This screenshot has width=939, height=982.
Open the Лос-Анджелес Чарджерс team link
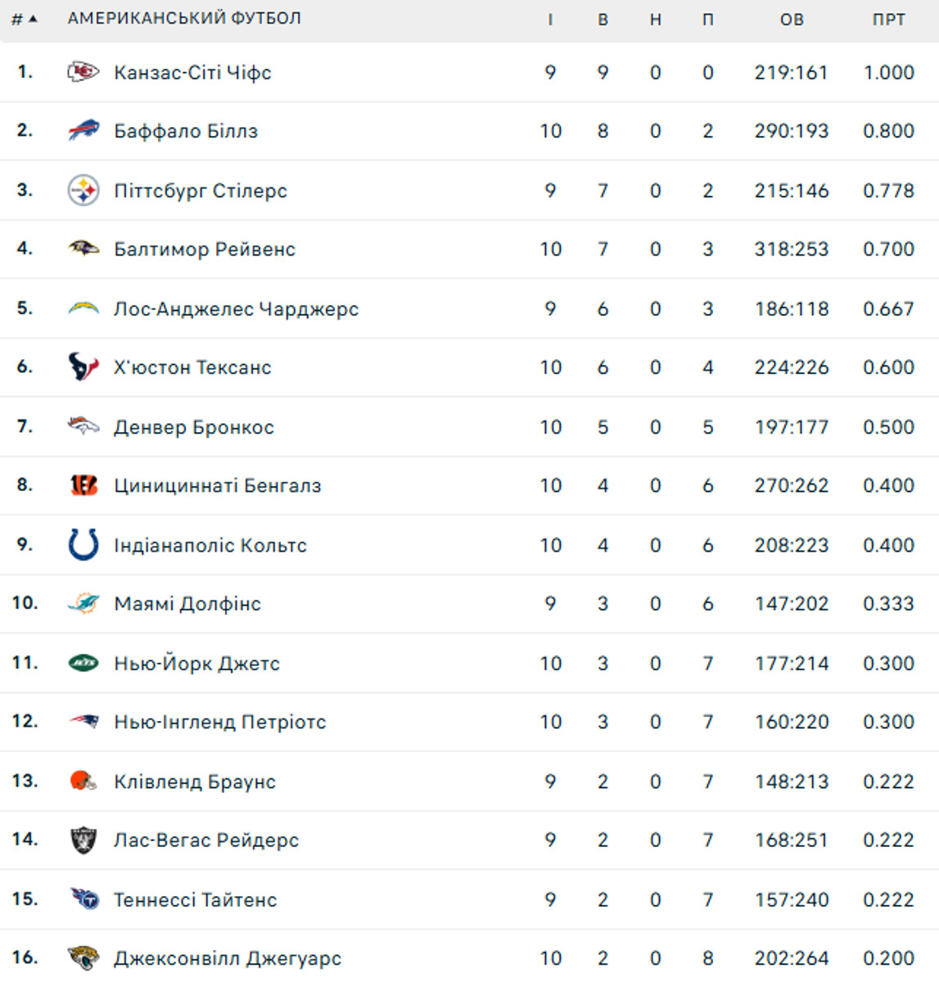click(236, 309)
